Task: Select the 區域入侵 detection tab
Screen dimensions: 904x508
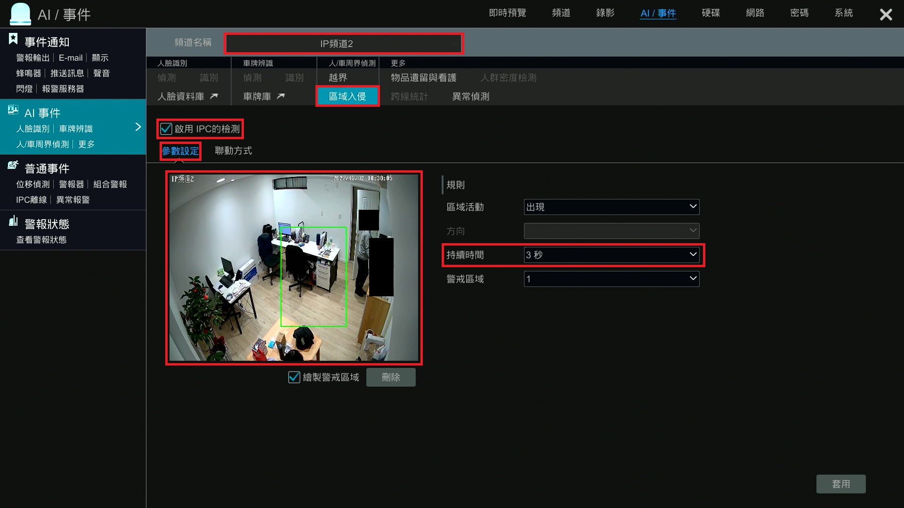Action: coord(347,96)
